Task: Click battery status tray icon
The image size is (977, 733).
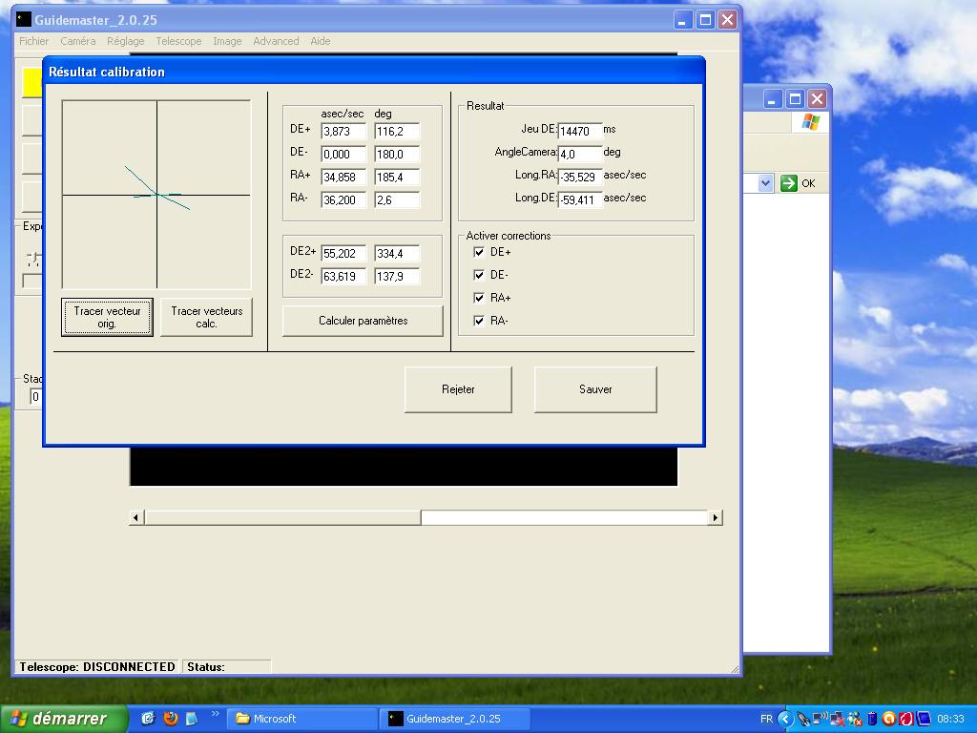Action: coord(872,720)
